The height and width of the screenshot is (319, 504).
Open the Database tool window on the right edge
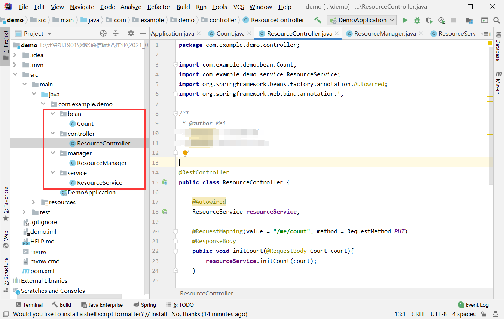(x=498, y=46)
